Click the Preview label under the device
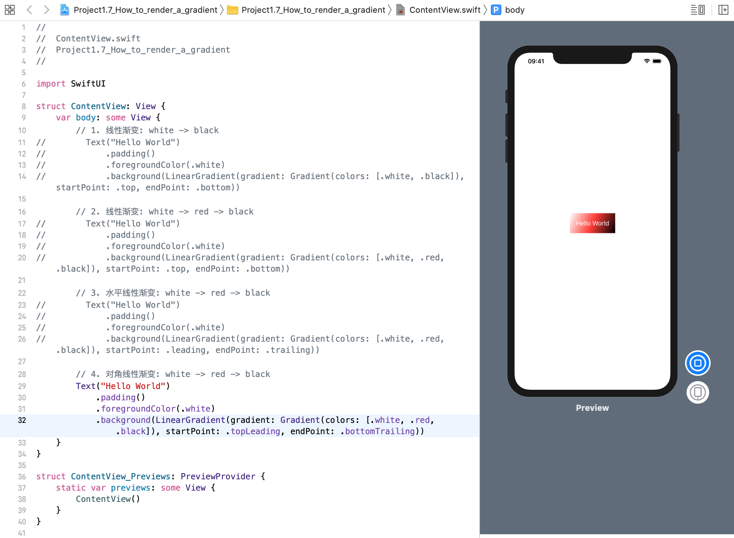Image resolution: width=734 pixels, height=538 pixels. point(592,408)
